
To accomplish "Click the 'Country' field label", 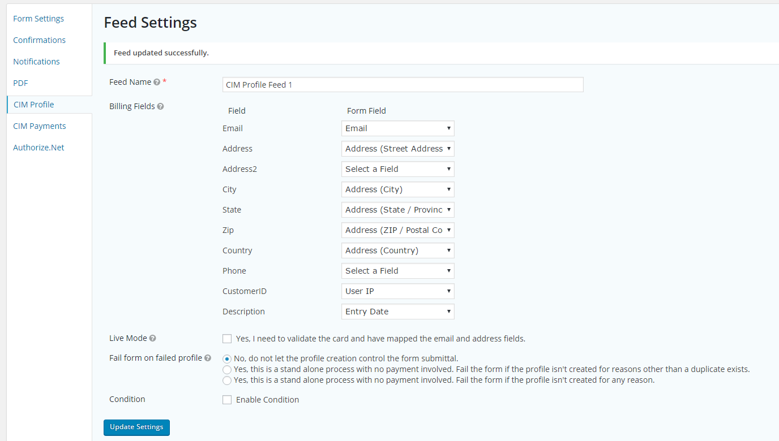I will click(237, 250).
